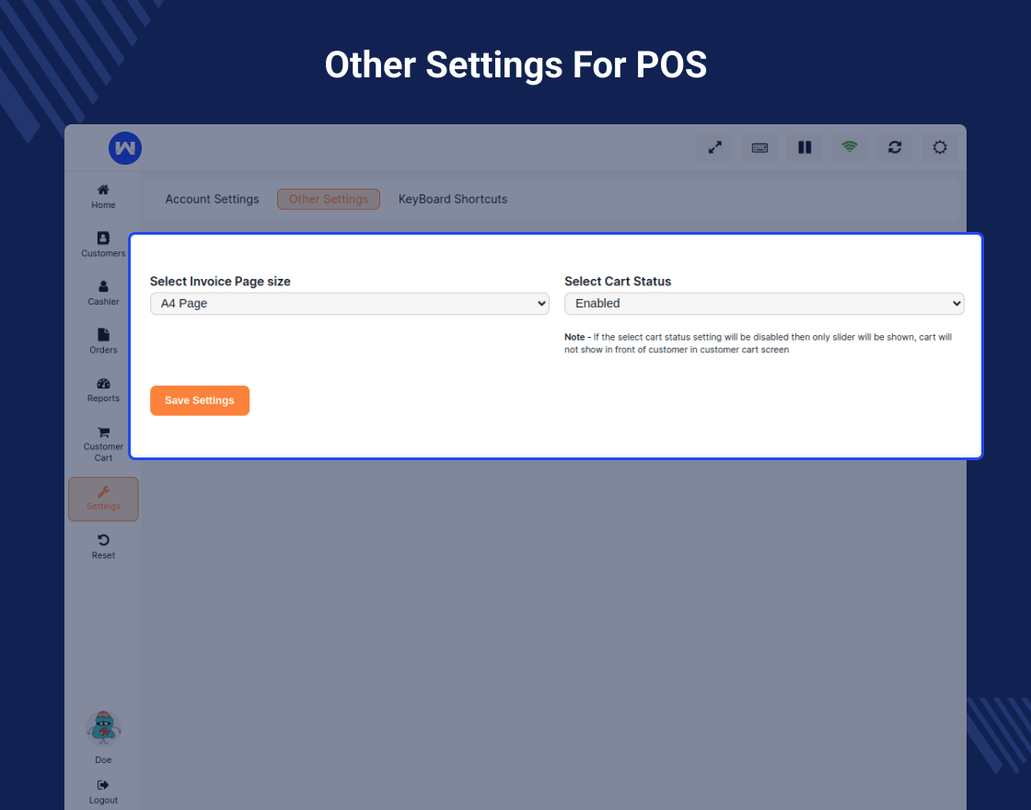Open the Customer Cart screen

pos(103,444)
